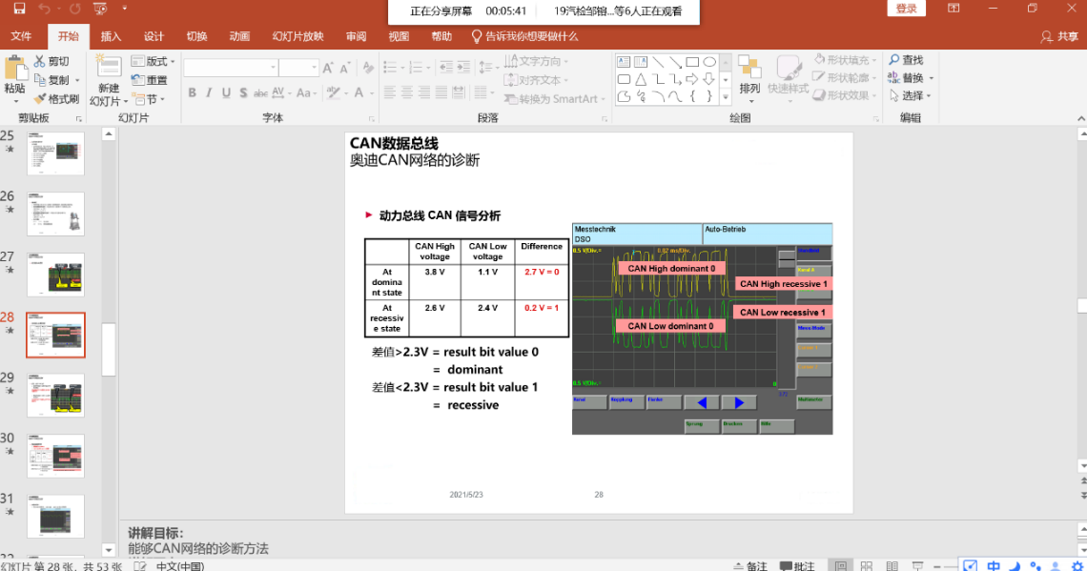The image size is (1087, 571).
Task: Toggle underline formatting
Action: pos(226,93)
